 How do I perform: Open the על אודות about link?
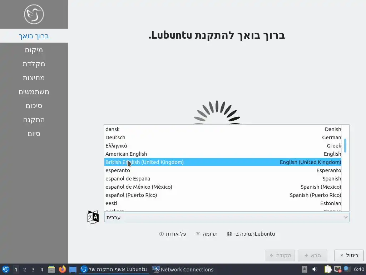[173, 234]
